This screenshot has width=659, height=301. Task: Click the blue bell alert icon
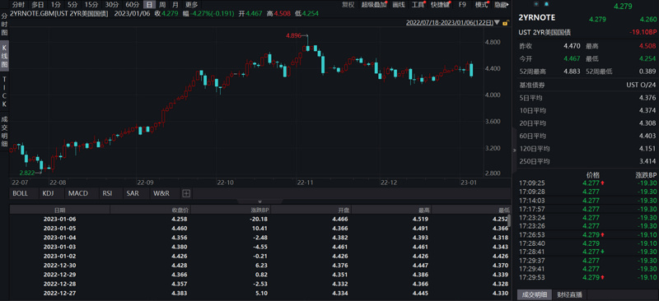[547, 4]
